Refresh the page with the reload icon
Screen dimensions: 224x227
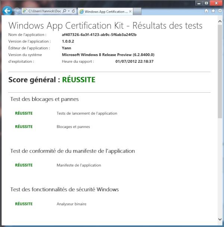pos(74,11)
